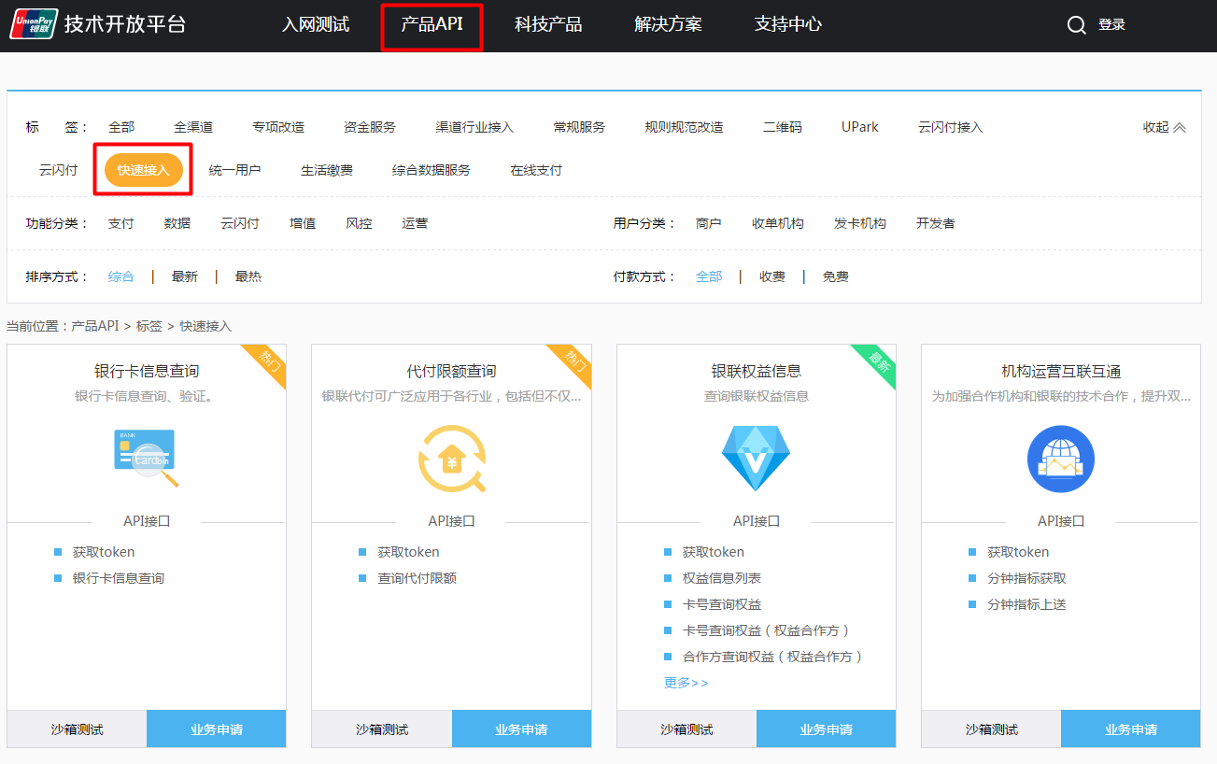Open the 入网测试 menu
1217x764 pixels.
click(316, 25)
